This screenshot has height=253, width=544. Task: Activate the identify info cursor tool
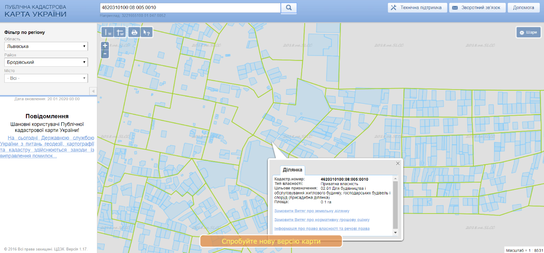(147, 32)
